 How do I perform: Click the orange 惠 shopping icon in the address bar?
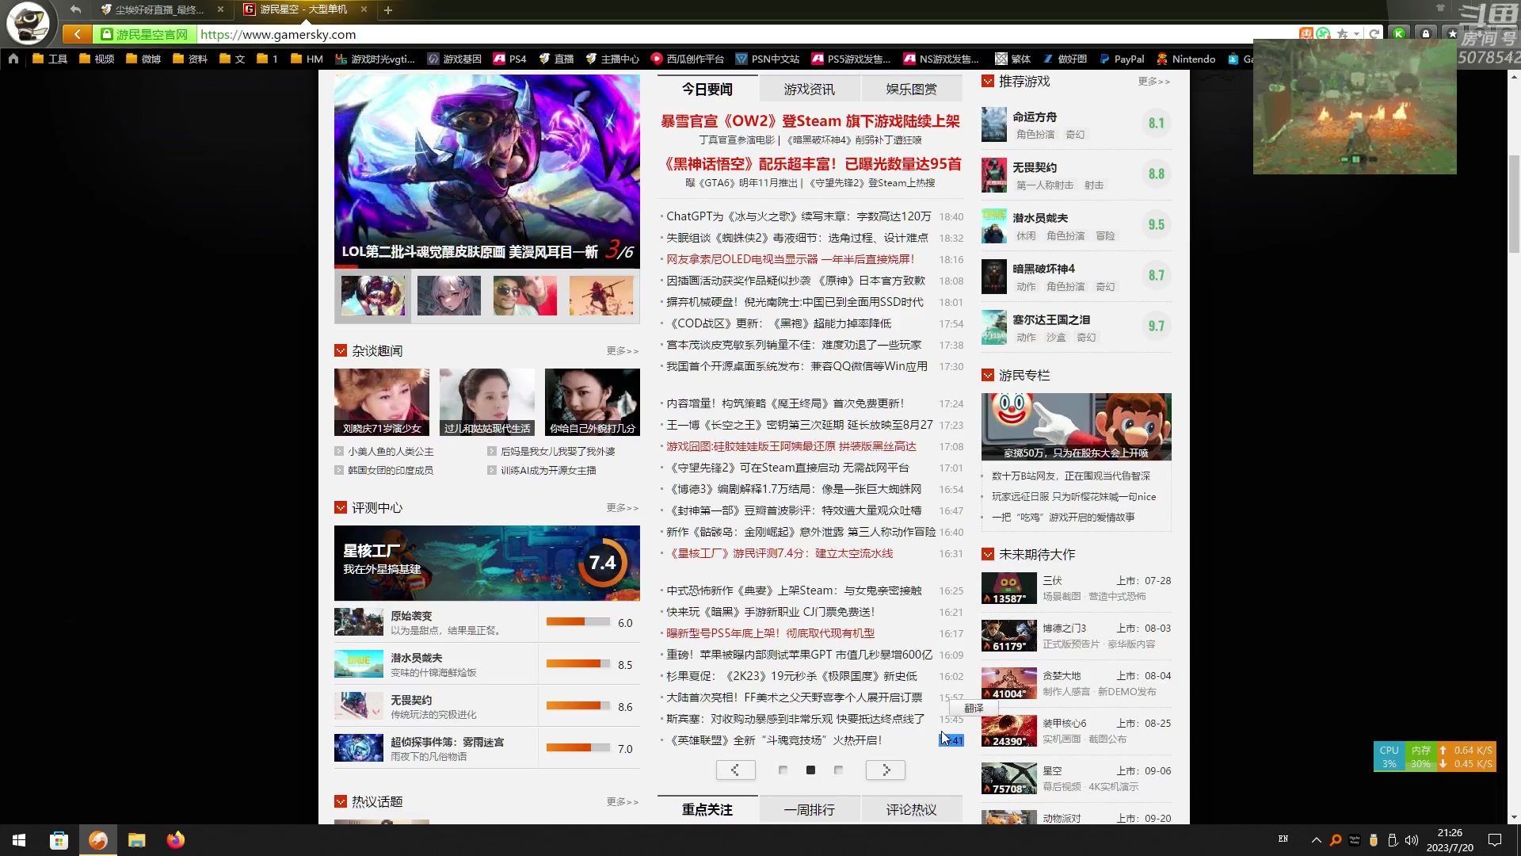click(x=1306, y=34)
